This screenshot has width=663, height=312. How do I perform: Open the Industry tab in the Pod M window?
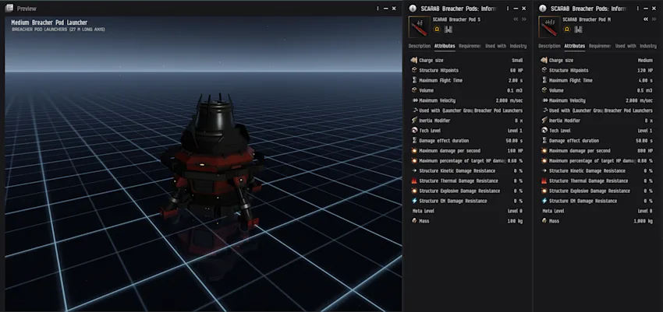pos(648,46)
